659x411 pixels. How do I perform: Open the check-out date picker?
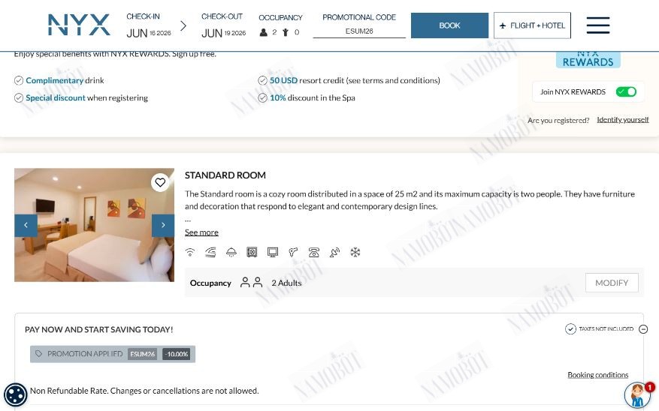pos(224,25)
